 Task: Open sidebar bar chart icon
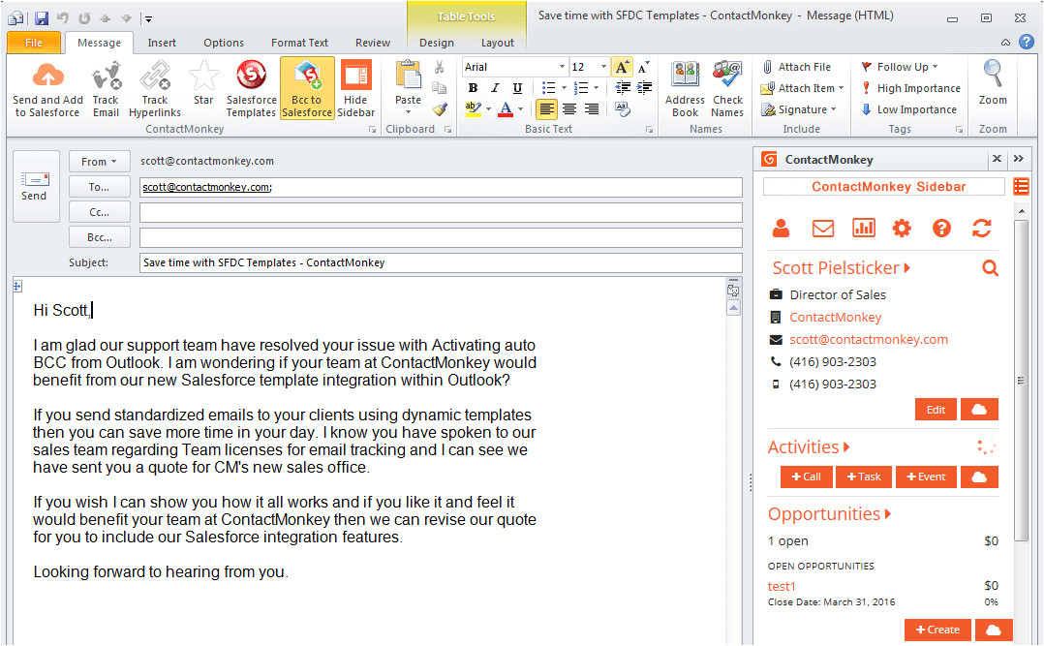864,229
